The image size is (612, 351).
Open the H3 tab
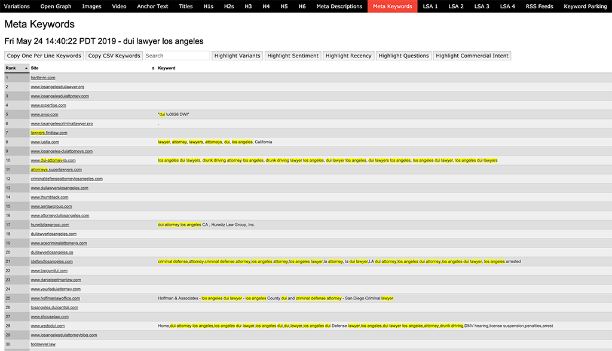pyautogui.click(x=248, y=6)
